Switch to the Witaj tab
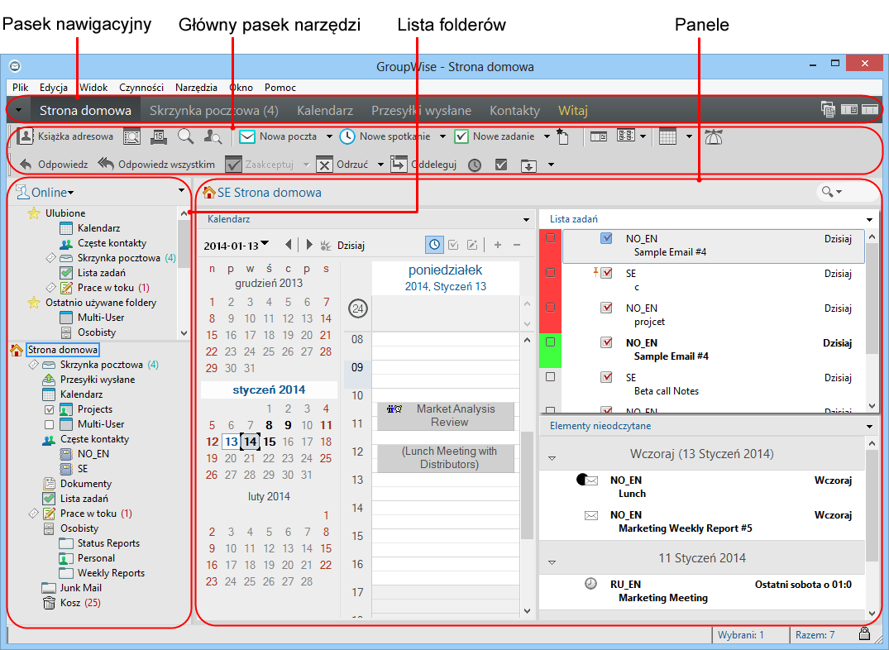Screen dimensions: 889x650 tap(573, 111)
